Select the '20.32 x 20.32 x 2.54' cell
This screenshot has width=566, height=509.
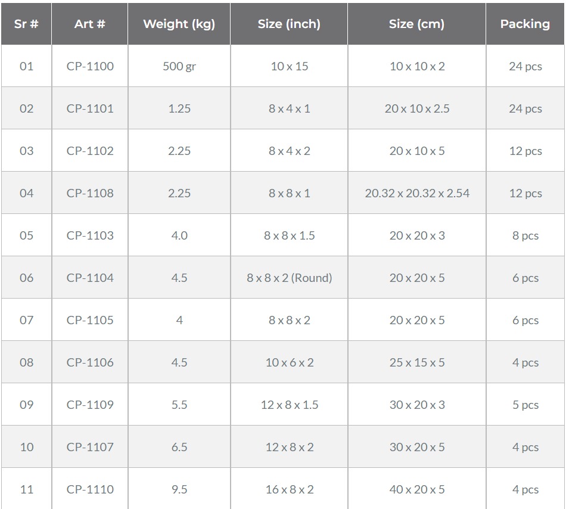pyautogui.click(x=416, y=193)
